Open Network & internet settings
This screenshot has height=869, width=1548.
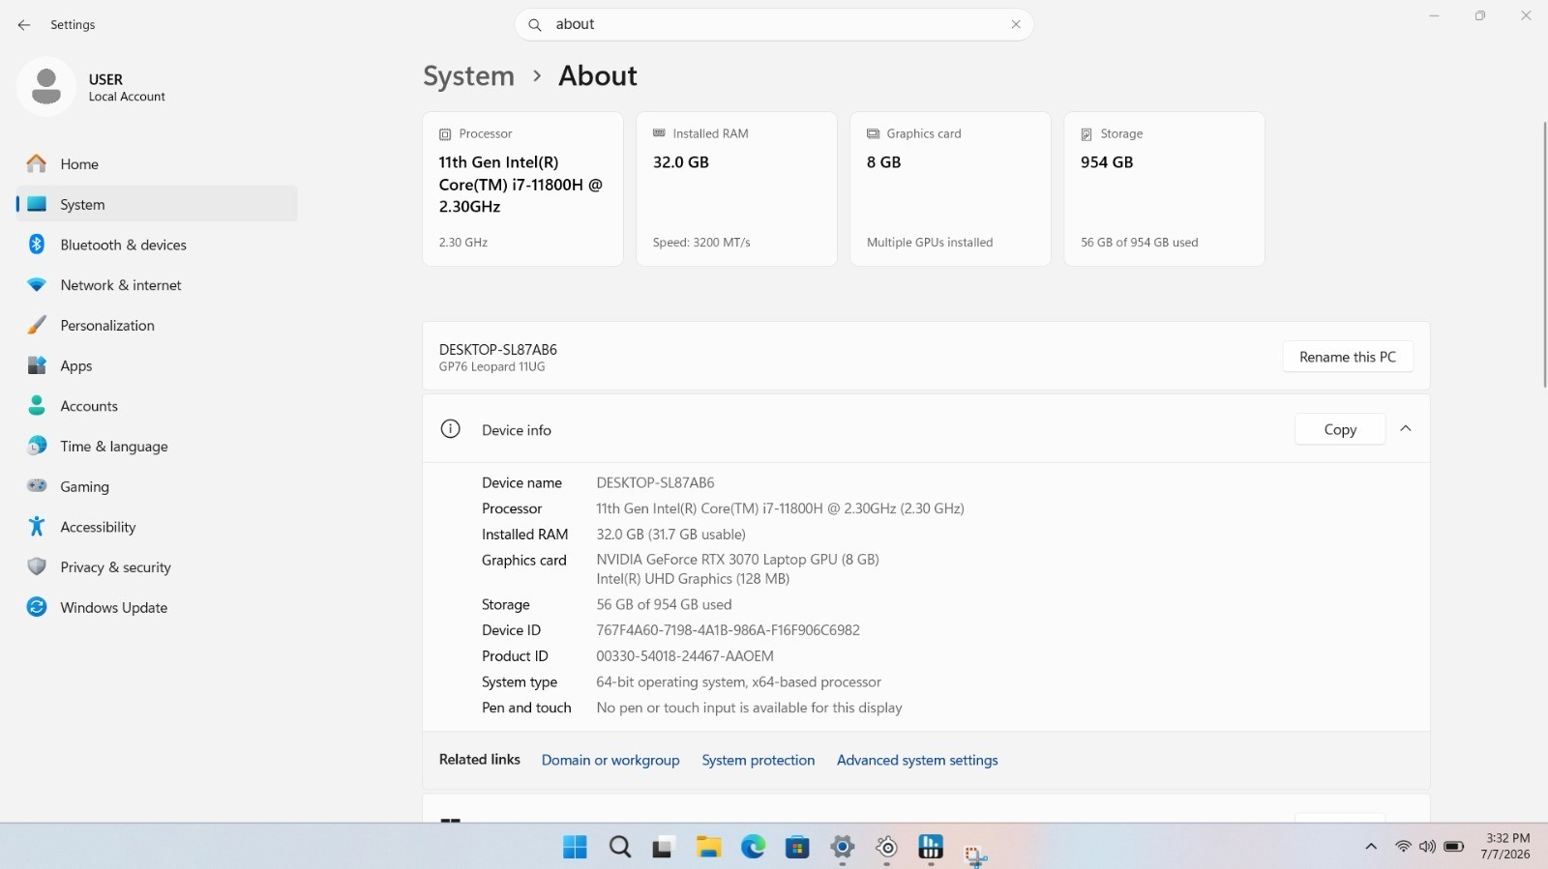[x=157, y=285]
